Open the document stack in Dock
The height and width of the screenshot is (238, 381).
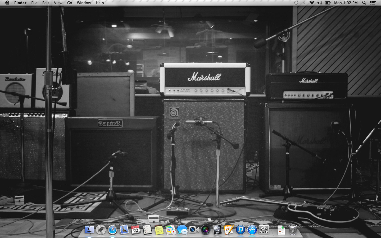click(x=281, y=230)
